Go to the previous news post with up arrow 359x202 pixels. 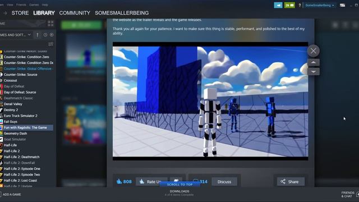314,62
